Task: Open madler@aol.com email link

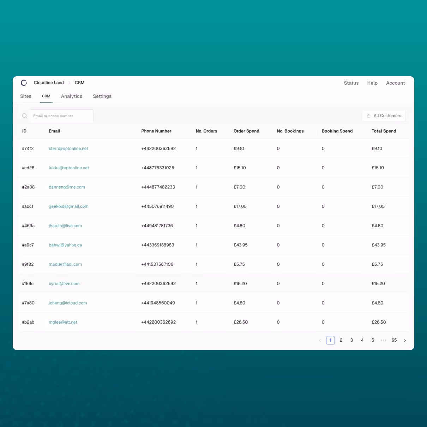Action: pos(65,264)
